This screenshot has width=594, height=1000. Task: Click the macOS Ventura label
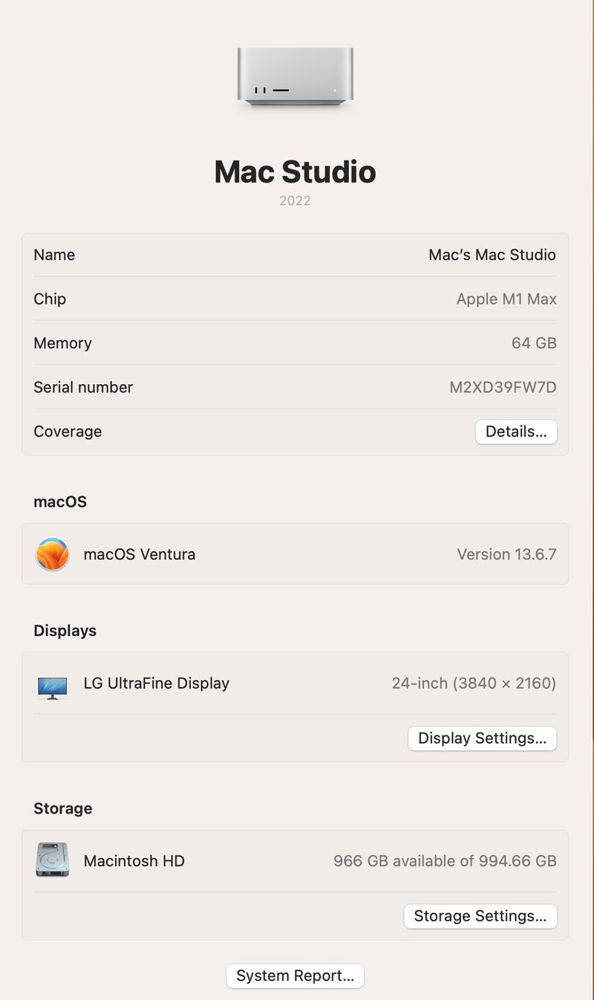click(x=140, y=554)
